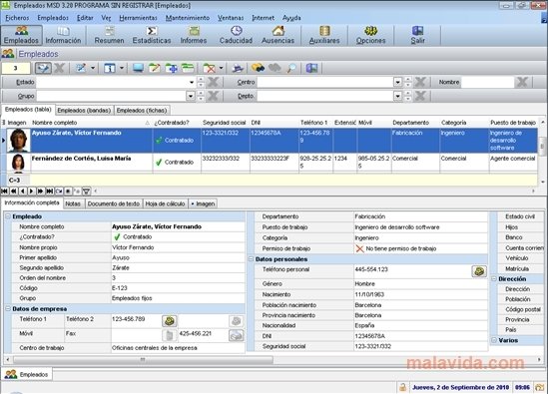Screen dimensions: 548x394
Task: Collapse the Dirección section
Action: [x=494, y=278]
